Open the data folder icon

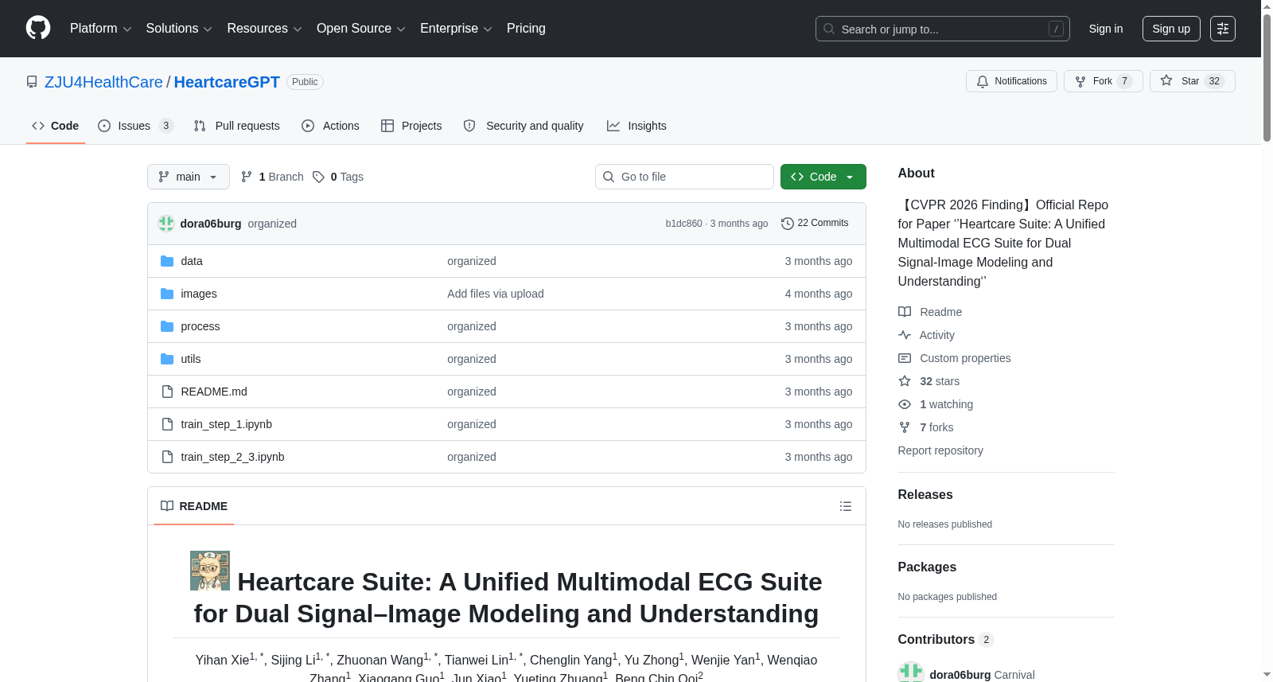click(167, 261)
